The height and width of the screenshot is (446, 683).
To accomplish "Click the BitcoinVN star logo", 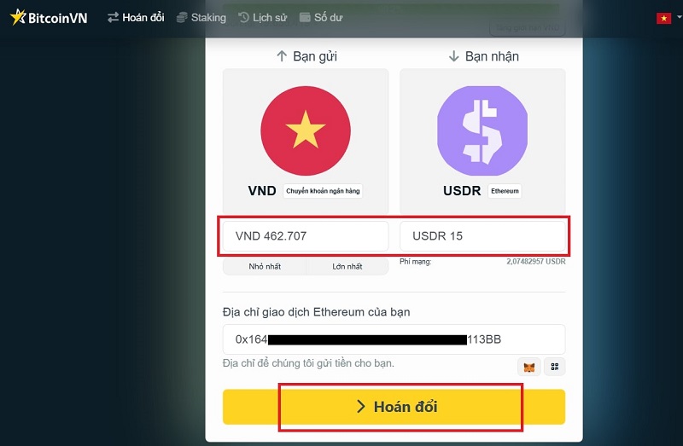I will click(49, 17).
